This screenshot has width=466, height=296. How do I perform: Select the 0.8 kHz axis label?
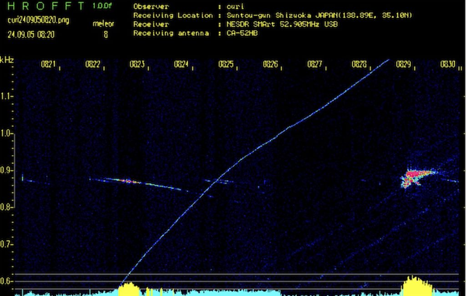6,207
